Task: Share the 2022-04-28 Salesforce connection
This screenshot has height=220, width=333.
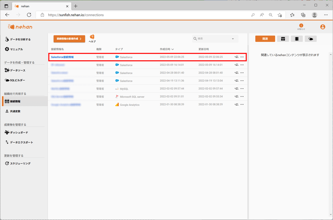Action: pos(236,73)
